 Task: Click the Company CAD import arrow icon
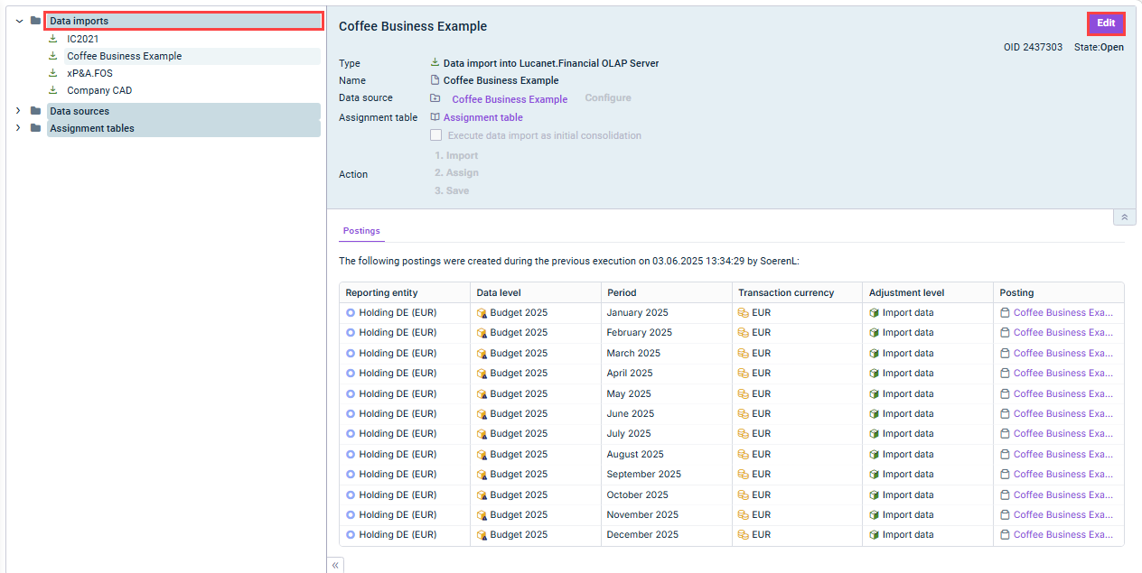[x=52, y=90]
